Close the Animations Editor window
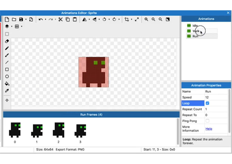The width and height of the screenshot is (232, 164). 228,13
